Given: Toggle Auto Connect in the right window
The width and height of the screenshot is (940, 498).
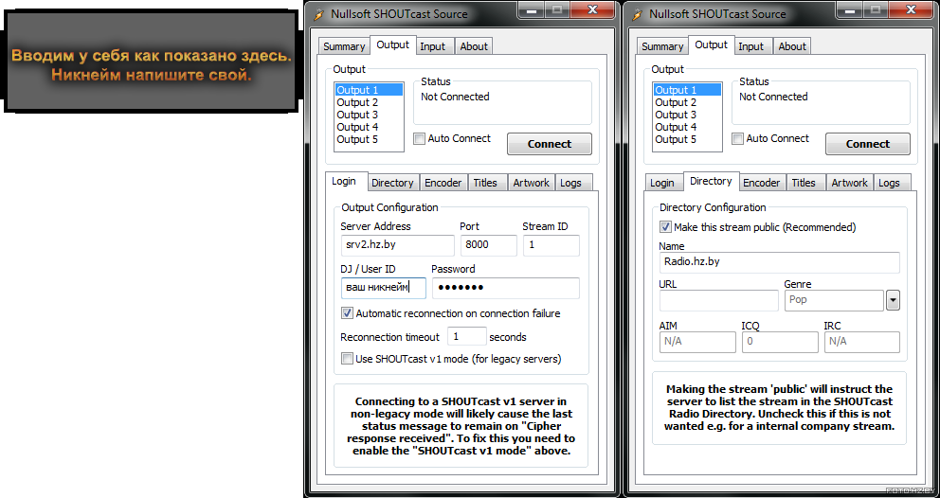Looking at the screenshot, I should 738,139.
